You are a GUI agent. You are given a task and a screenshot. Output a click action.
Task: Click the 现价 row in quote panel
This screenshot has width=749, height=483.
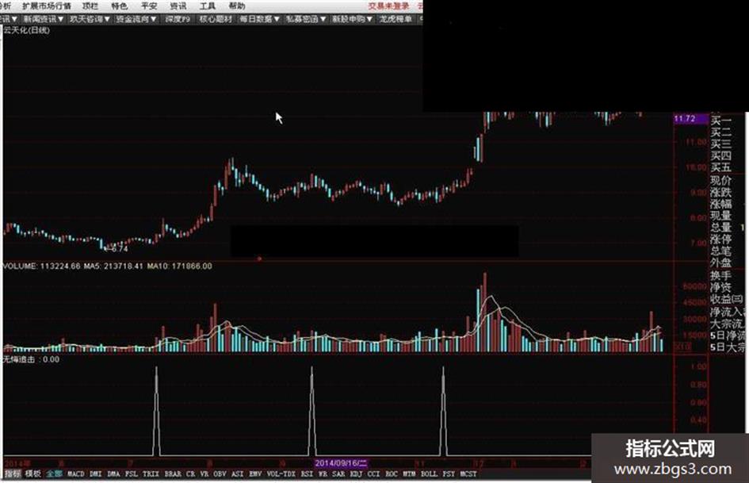coord(720,180)
